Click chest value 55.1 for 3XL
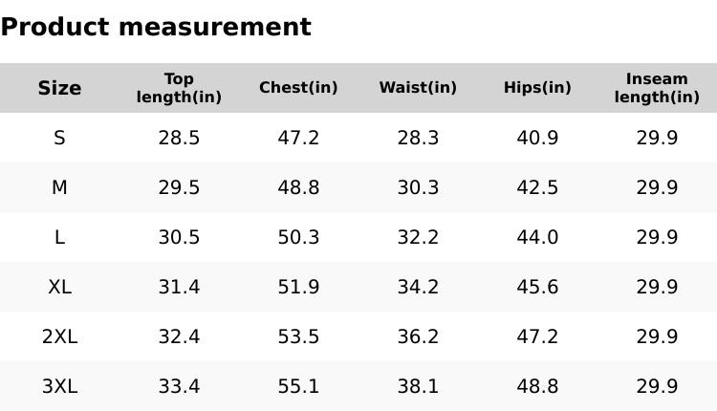 [x=298, y=386]
